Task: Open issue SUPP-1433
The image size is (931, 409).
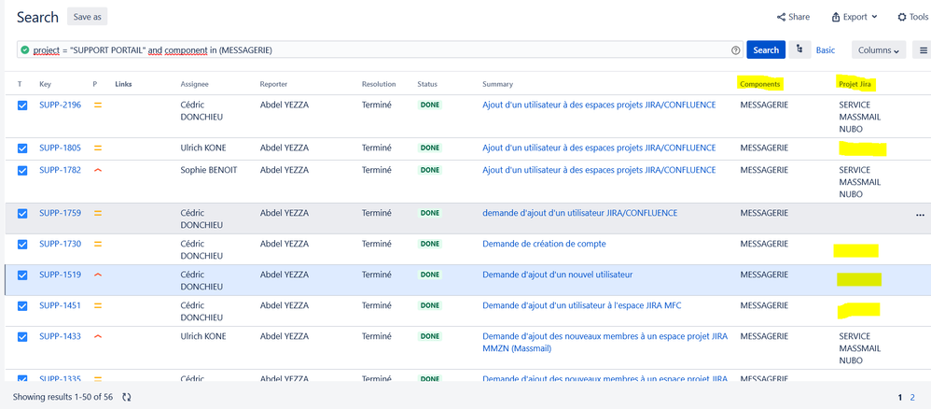Action: [x=60, y=336]
